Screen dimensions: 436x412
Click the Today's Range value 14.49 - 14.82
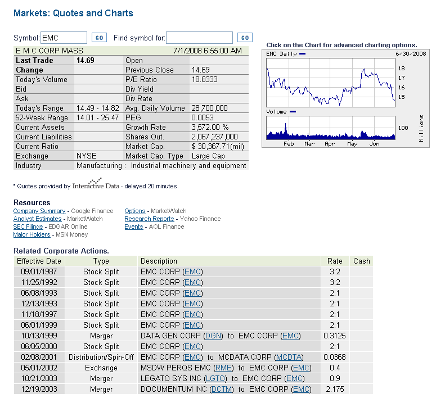click(97, 108)
